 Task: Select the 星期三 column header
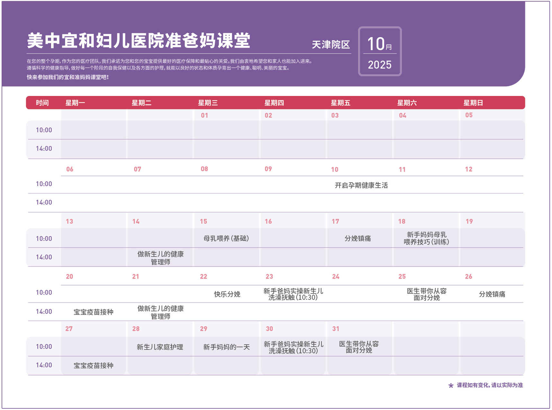point(208,103)
